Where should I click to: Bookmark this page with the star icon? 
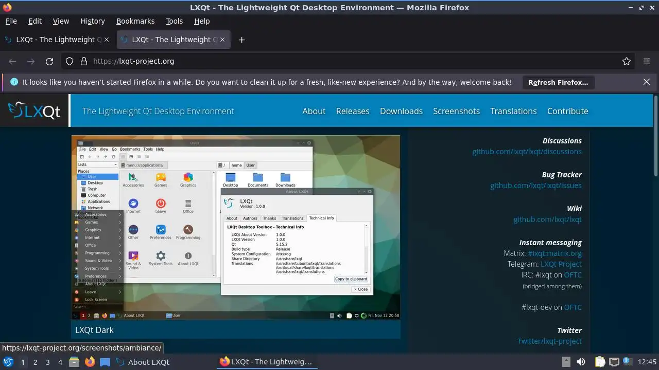[627, 61]
